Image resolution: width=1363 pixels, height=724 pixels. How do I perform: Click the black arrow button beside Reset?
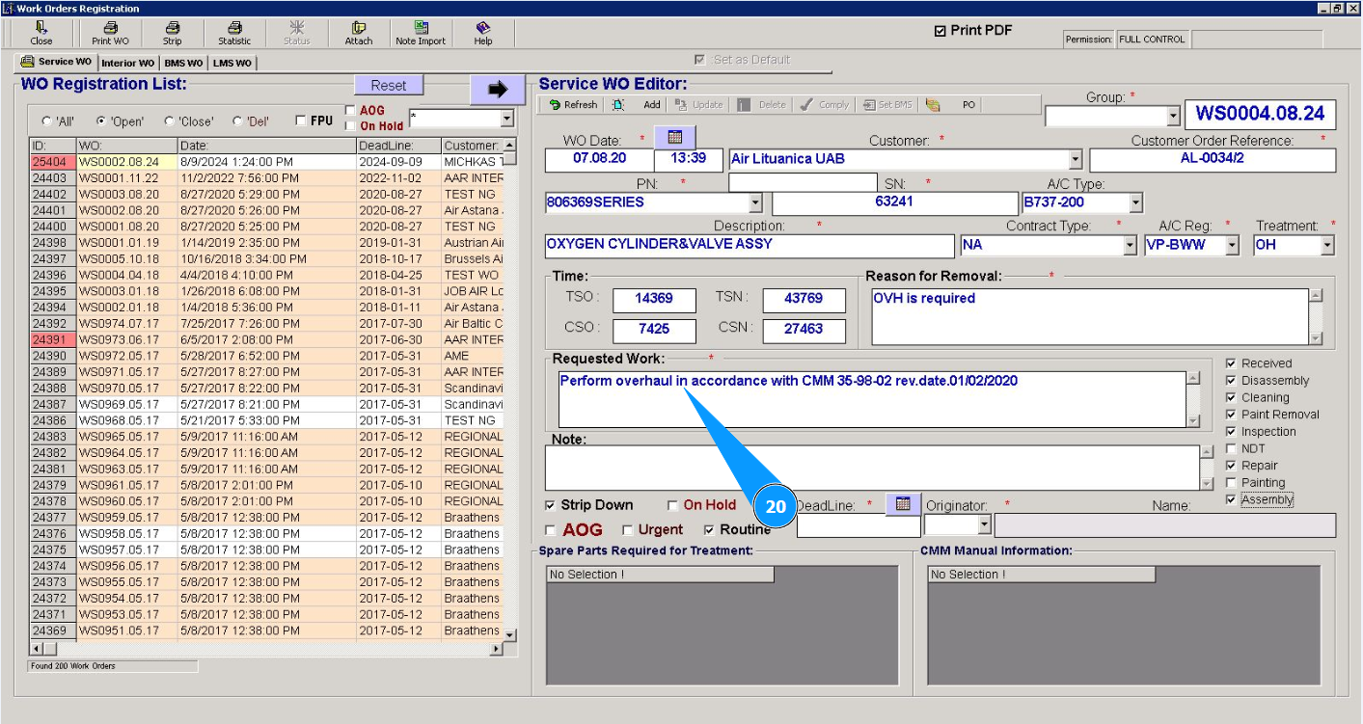click(x=498, y=89)
